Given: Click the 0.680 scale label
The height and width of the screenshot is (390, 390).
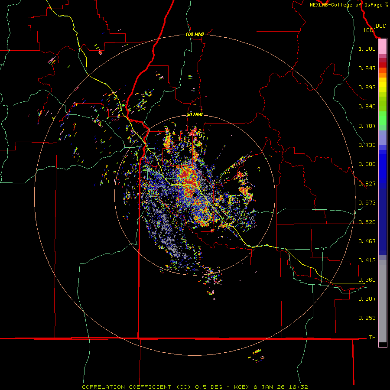Looking at the screenshot, I should point(367,164).
